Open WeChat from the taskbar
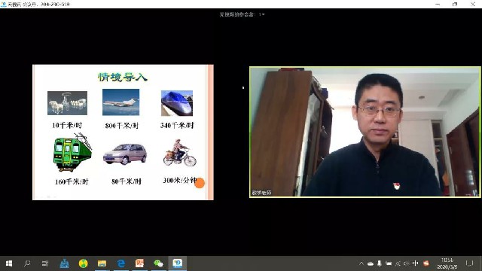 pyautogui.click(x=158, y=263)
